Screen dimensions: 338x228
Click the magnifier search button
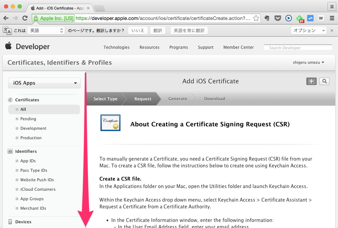[324, 81]
